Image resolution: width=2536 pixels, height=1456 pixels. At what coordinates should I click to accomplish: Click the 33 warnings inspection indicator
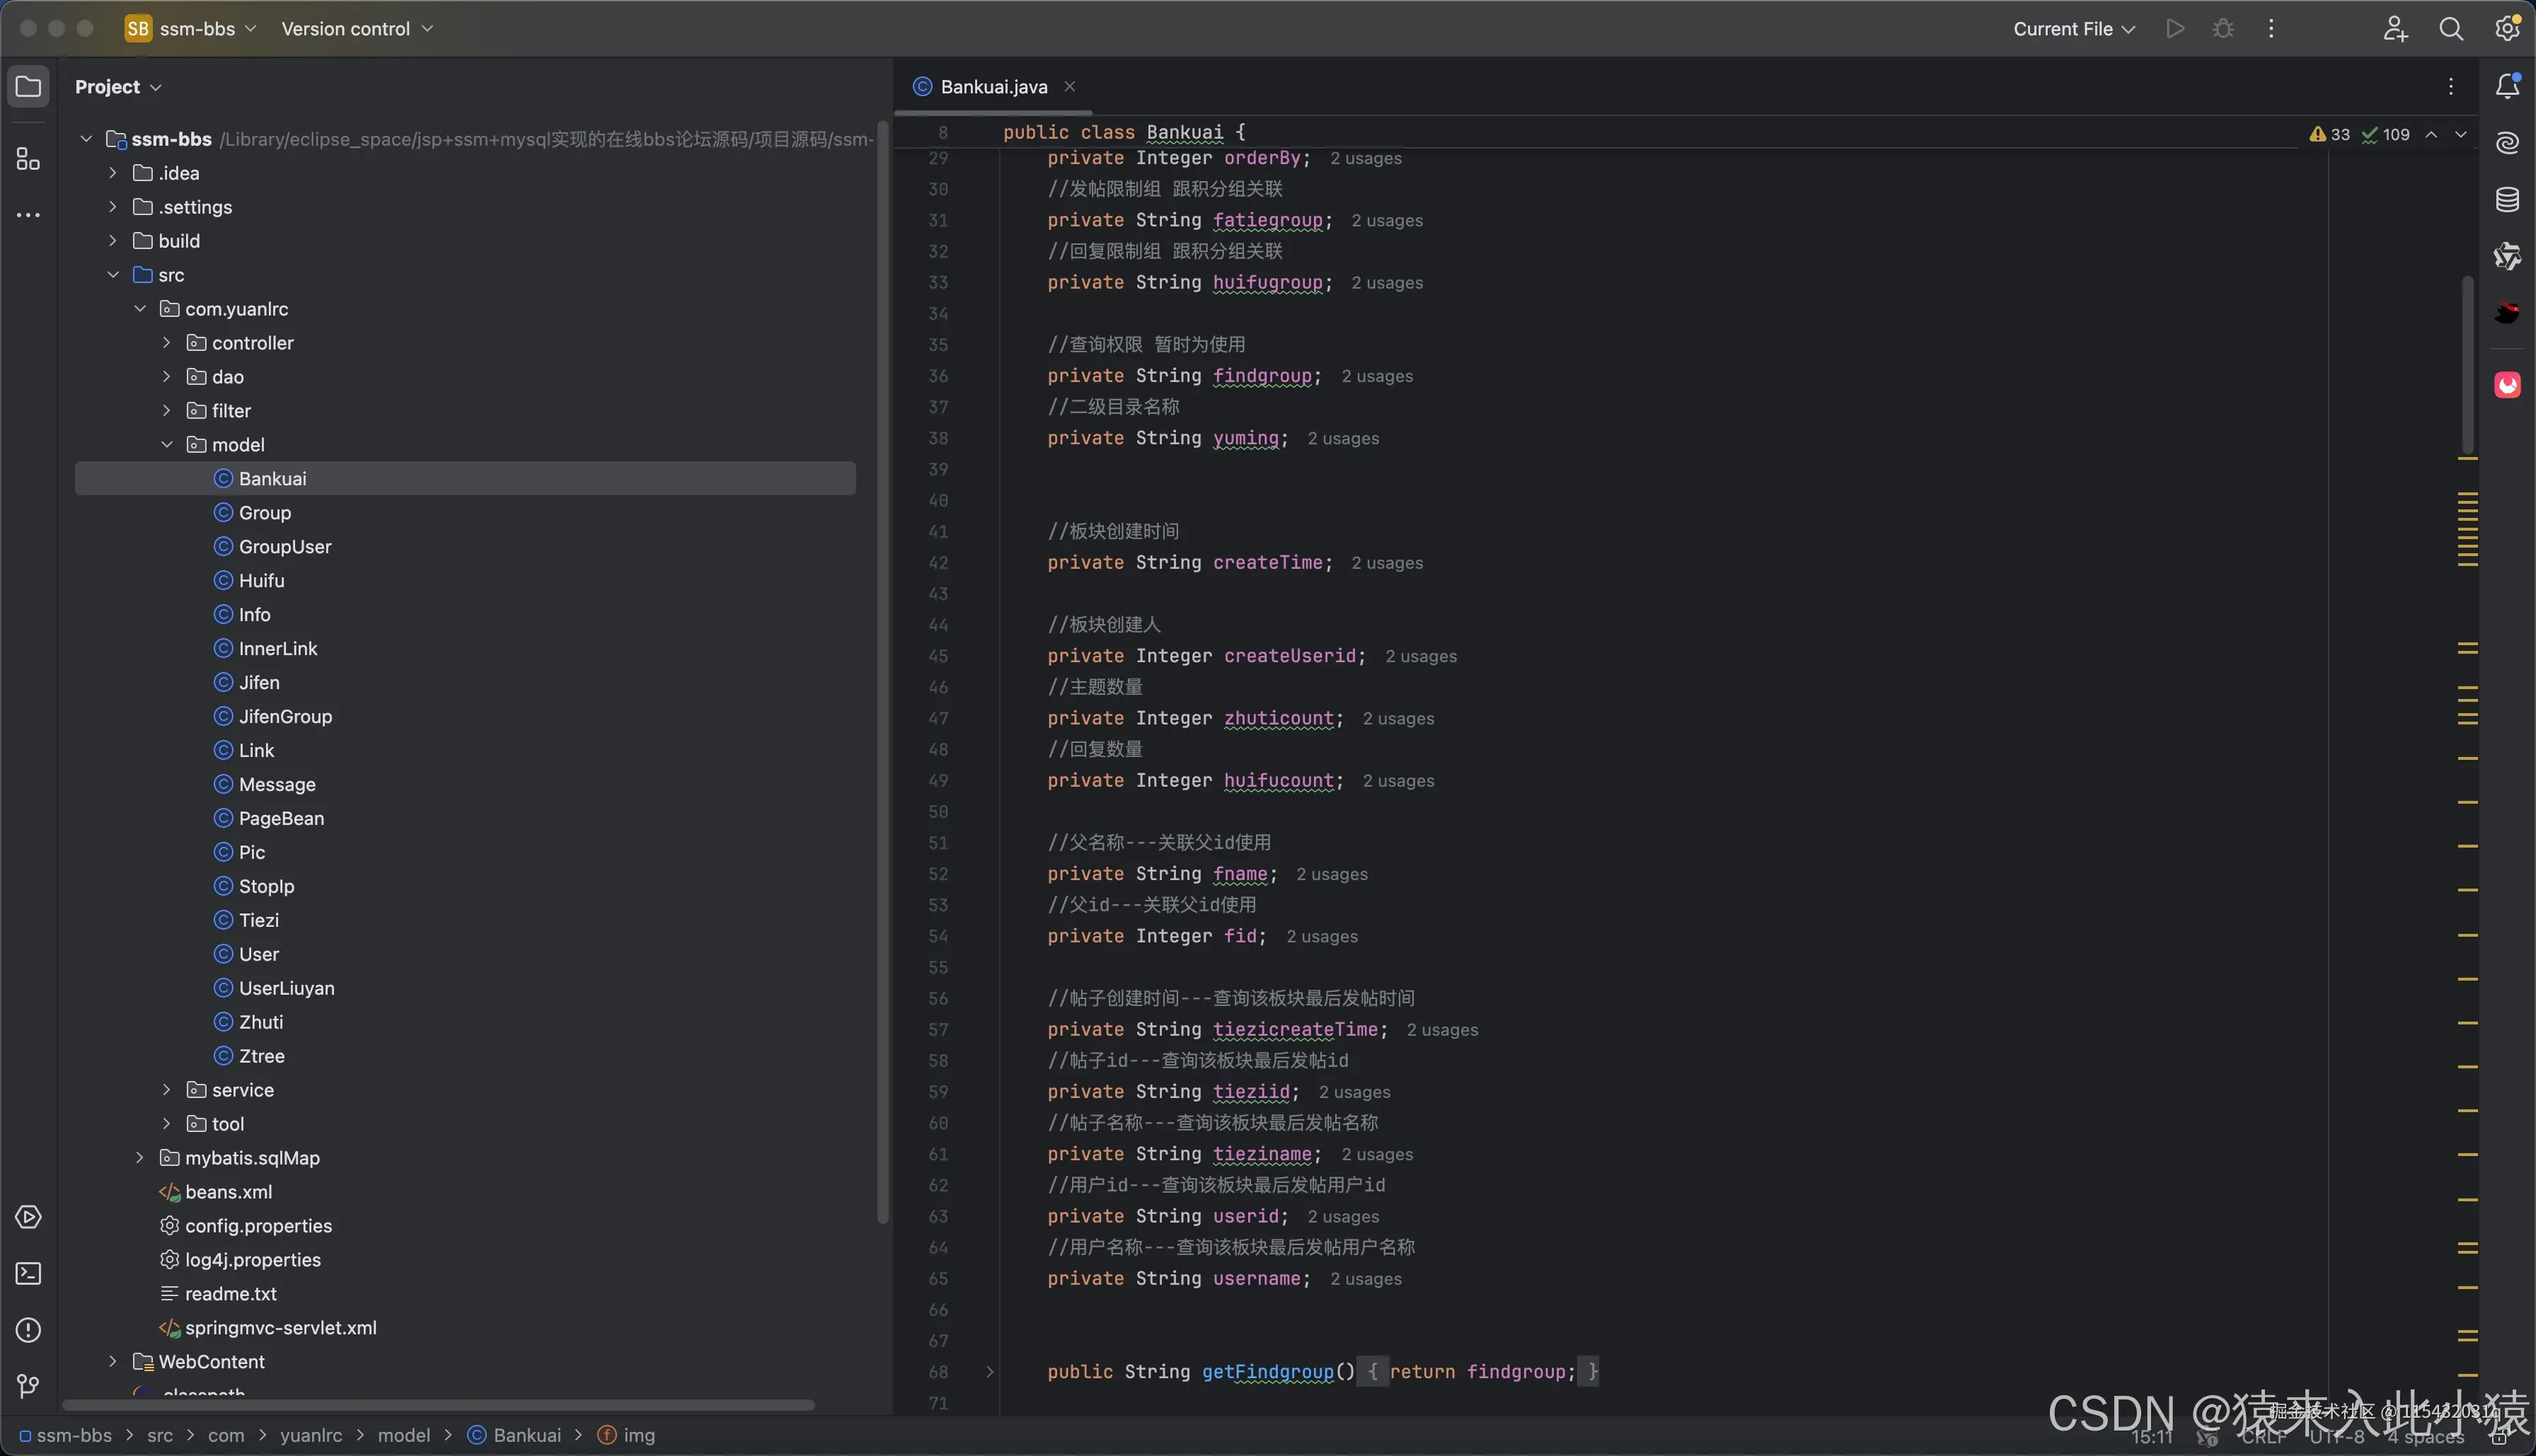[x=2330, y=134]
